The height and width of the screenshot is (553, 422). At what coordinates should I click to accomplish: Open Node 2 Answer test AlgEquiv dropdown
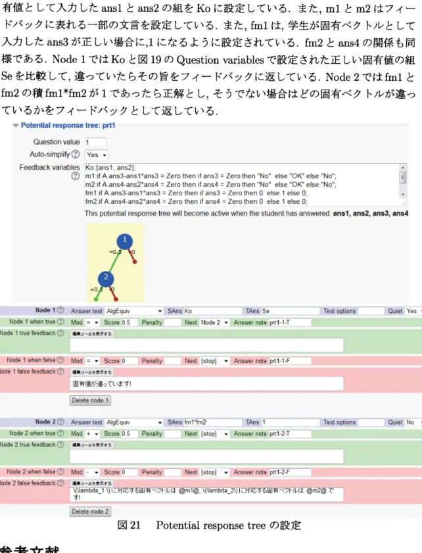pyautogui.click(x=134, y=423)
